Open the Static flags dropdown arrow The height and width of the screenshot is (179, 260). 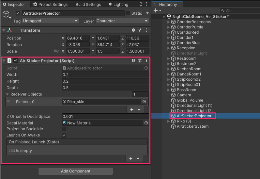coord(147,13)
